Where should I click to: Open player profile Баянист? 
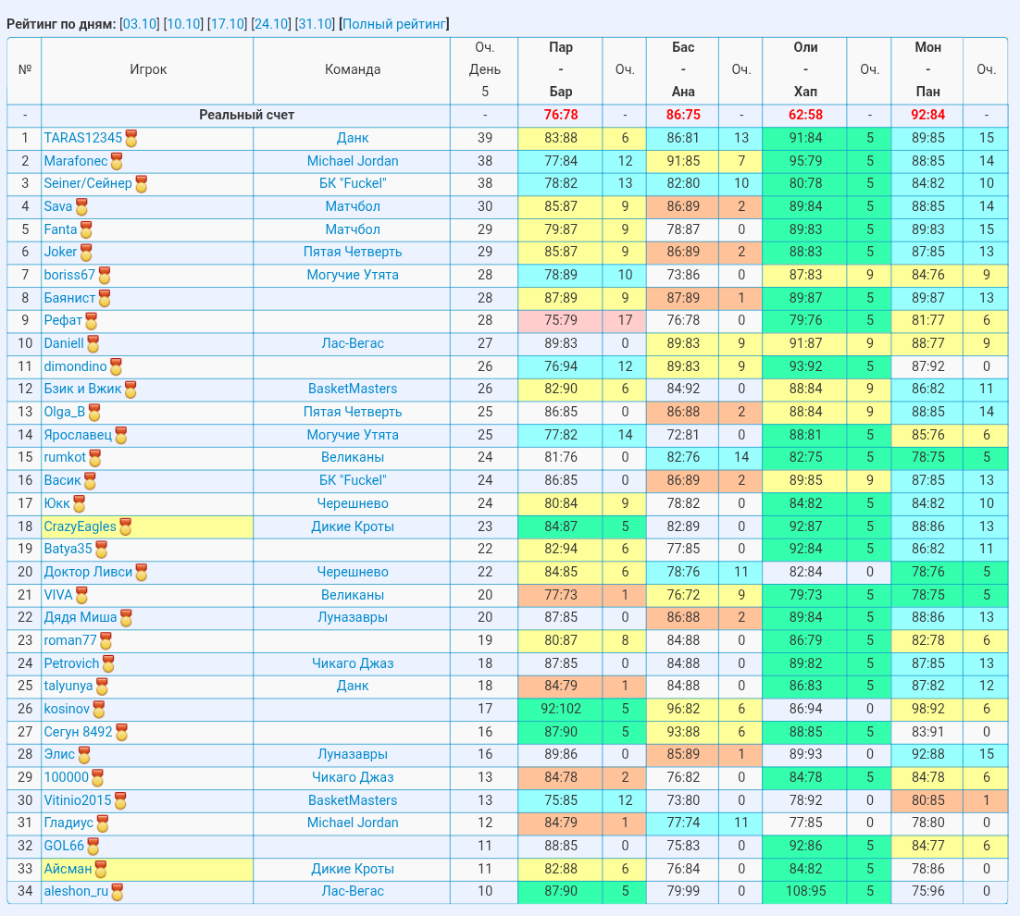click(69, 298)
